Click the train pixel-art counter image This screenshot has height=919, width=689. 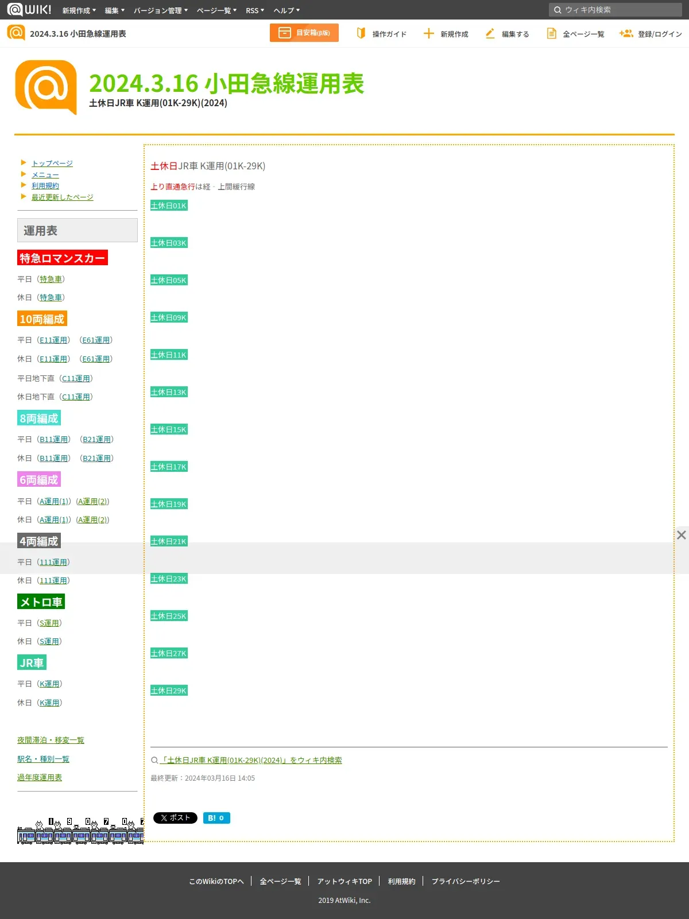click(x=80, y=831)
